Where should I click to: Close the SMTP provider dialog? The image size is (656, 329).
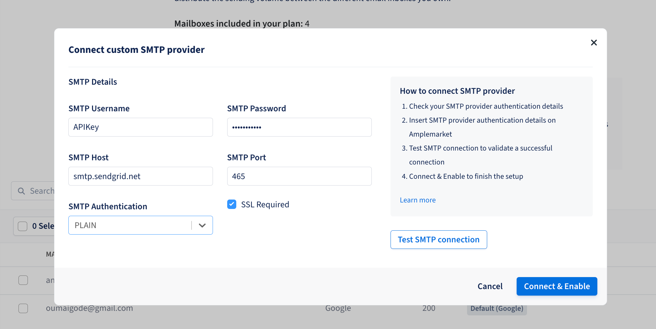tap(594, 43)
